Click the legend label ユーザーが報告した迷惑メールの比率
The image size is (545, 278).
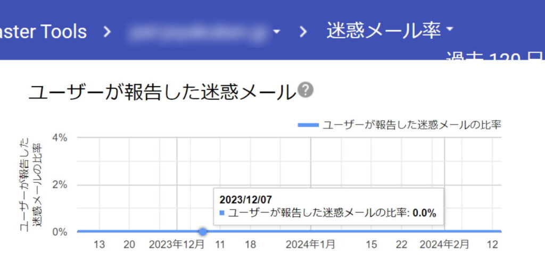pyautogui.click(x=412, y=125)
